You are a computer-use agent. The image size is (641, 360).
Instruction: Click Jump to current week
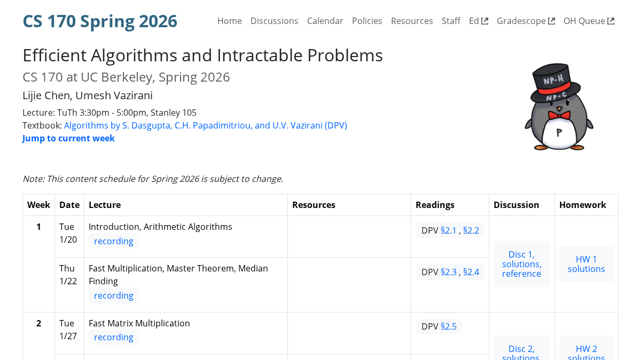click(68, 138)
